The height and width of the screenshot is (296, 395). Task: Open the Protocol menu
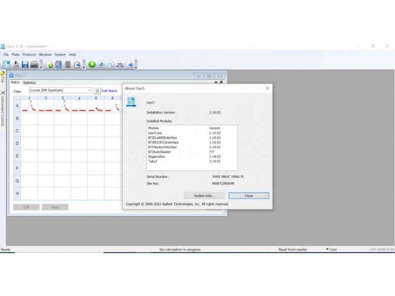(29, 54)
